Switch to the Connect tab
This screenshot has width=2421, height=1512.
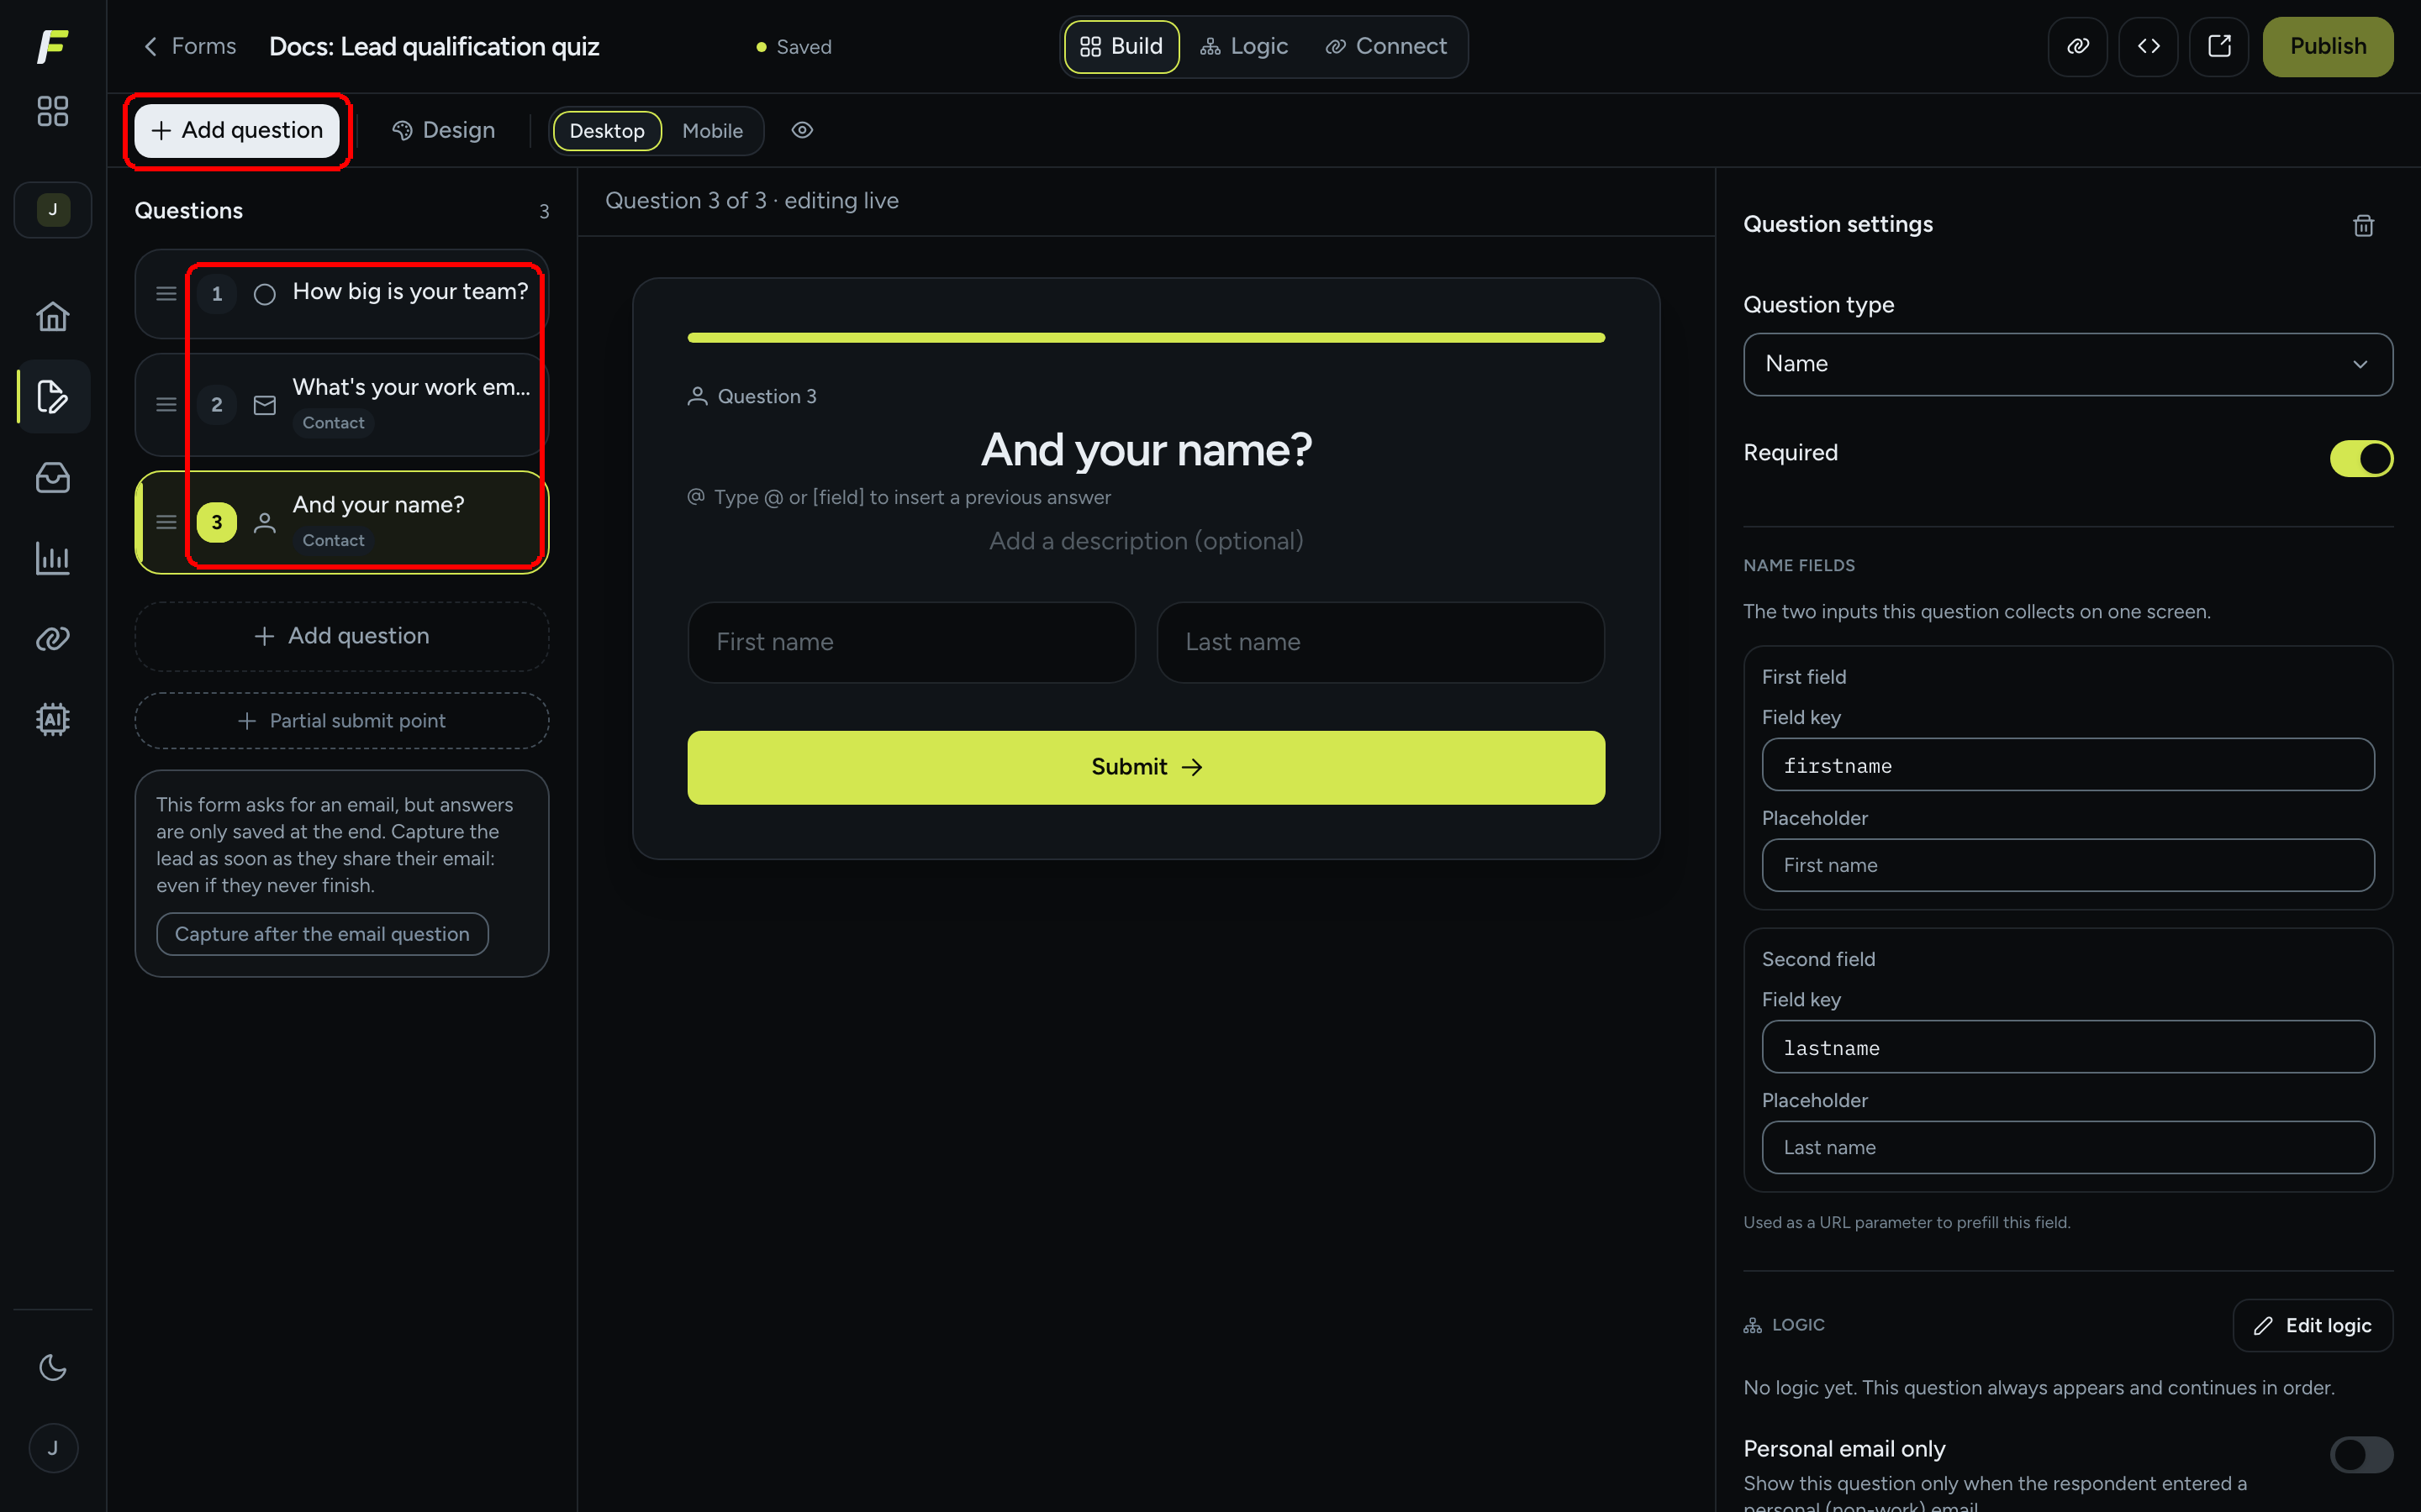click(1385, 46)
